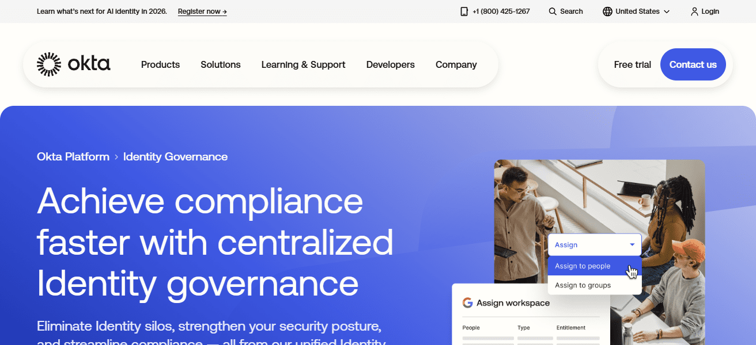Click the +1 (800) 425-1267 phone number

[501, 11]
